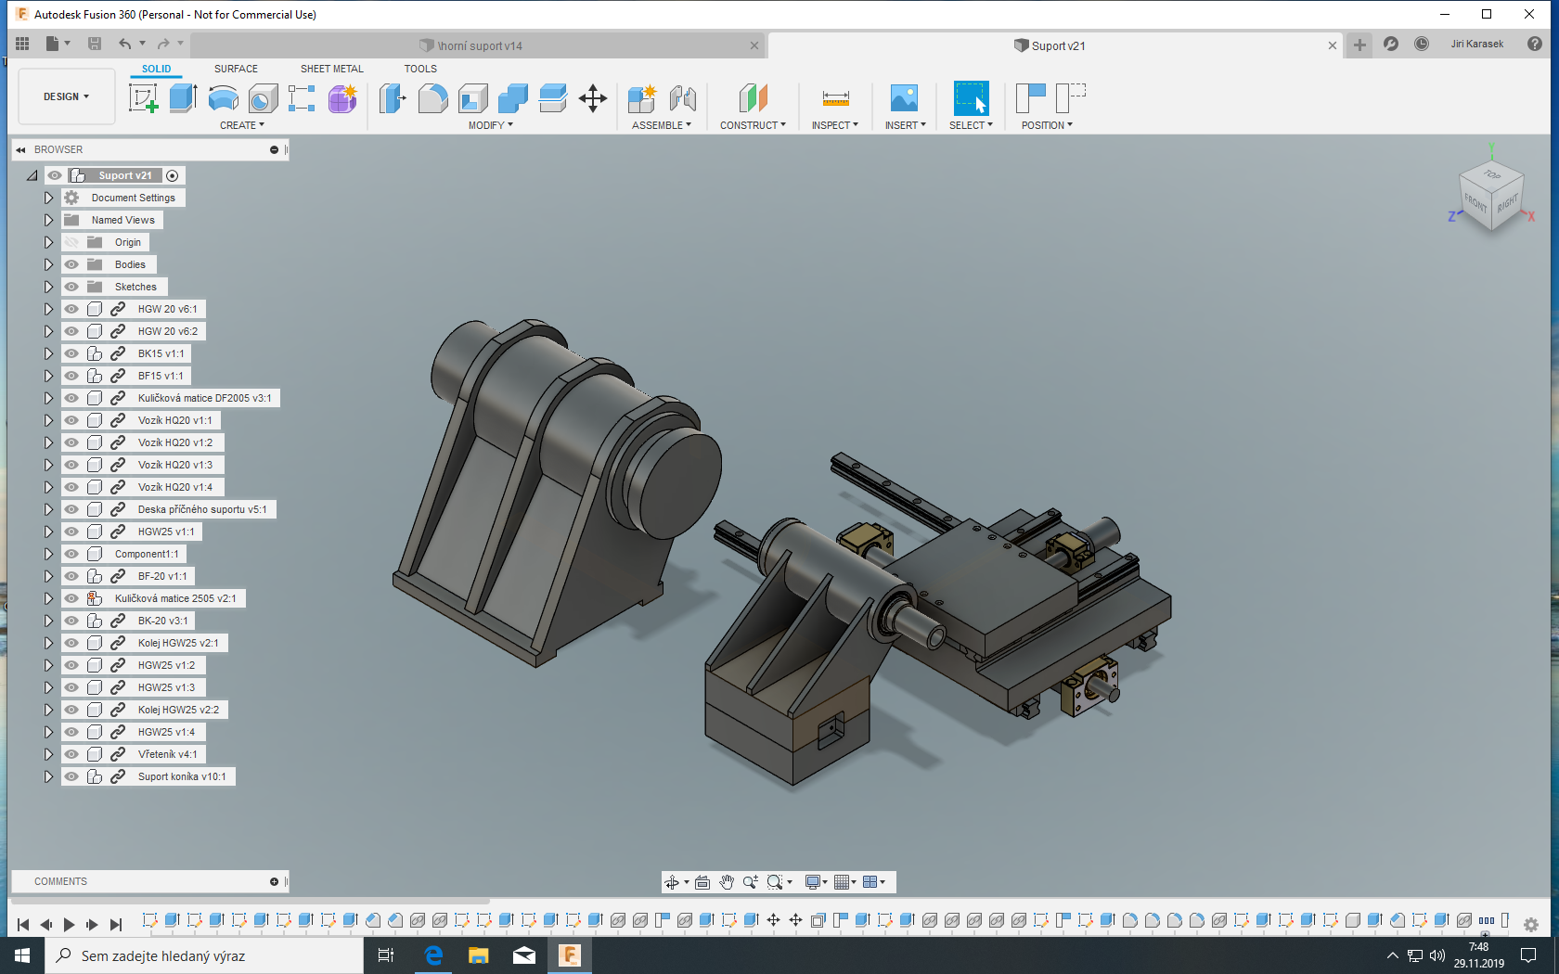1559x974 pixels.
Task: Click the Joint icon in Assemble
Action: tap(682, 97)
